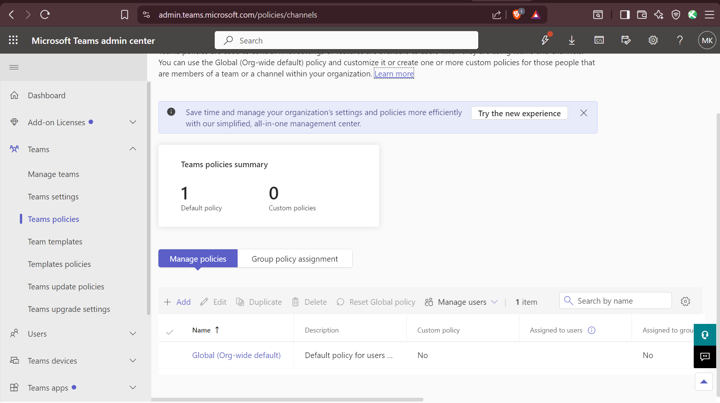Open the MK account avatar
Screen dimensions: 720x403
[707, 40]
